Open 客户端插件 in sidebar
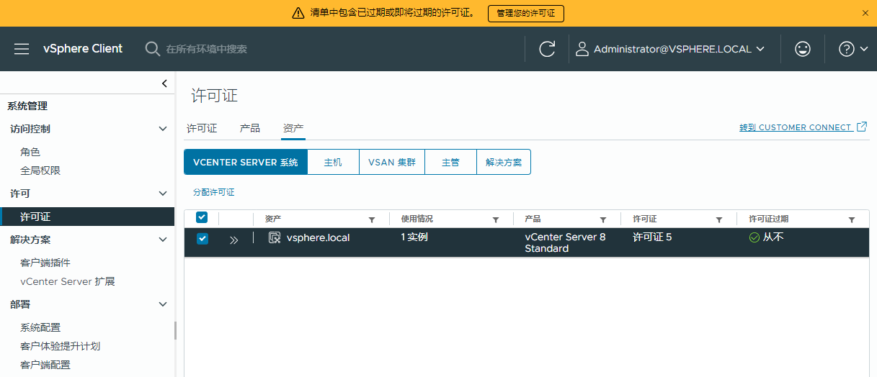This screenshot has height=377, width=877. pyautogui.click(x=45, y=263)
